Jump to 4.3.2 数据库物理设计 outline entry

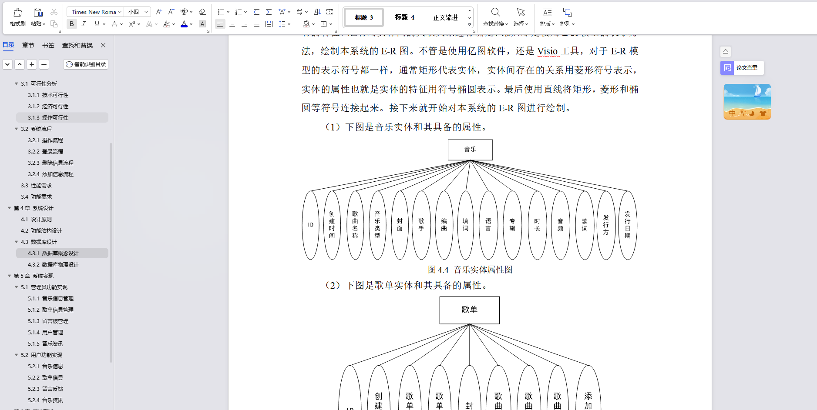pyautogui.click(x=53, y=264)
